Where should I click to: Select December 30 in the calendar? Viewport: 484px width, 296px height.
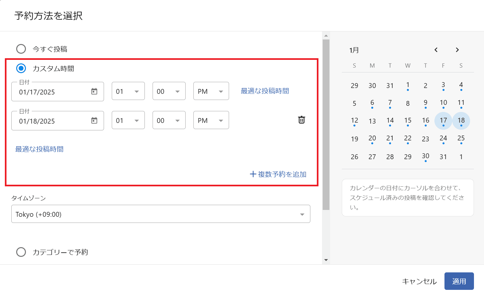pos(372,85)
